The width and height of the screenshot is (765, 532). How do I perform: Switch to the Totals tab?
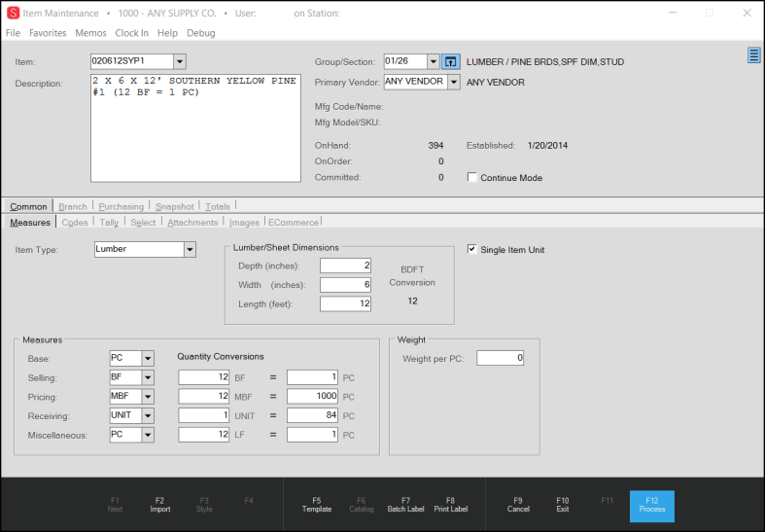(218, 206)
